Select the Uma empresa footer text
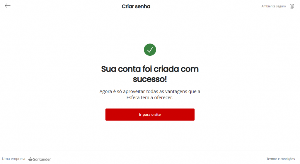 click(x=13, y=159)
